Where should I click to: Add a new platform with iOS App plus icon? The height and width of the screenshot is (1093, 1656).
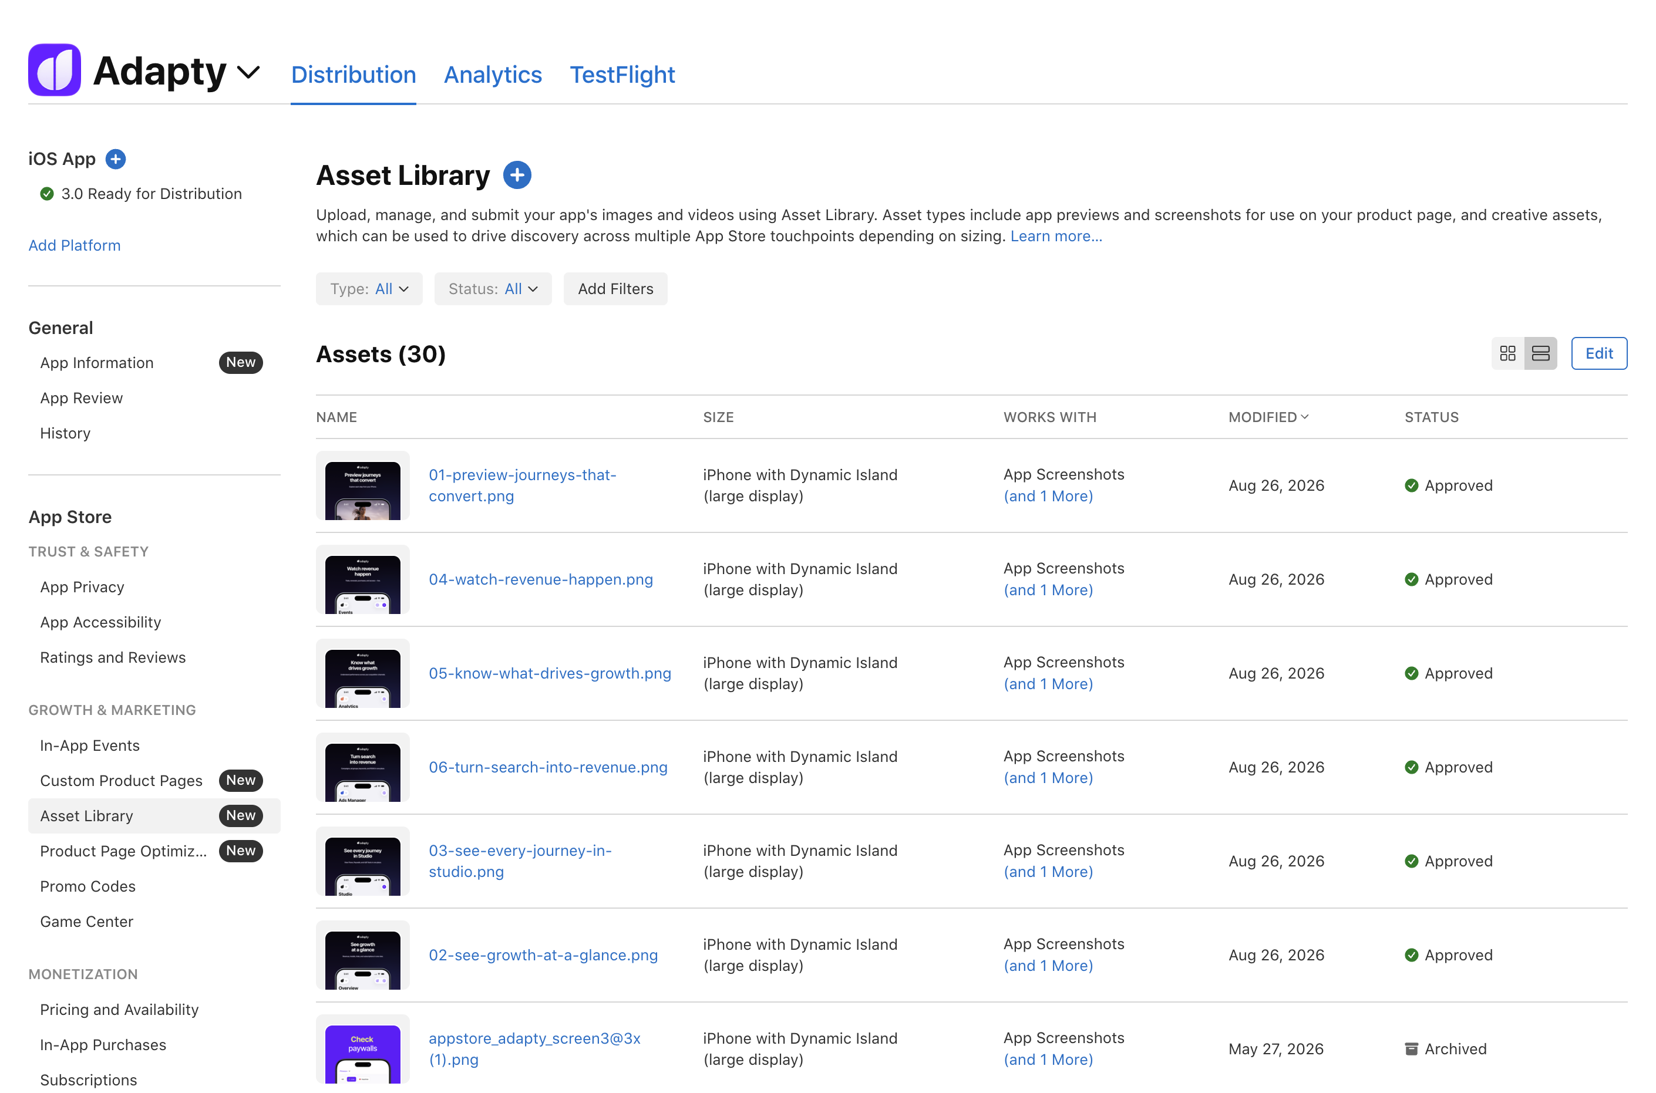pyautogui.click(x=116, y=159)
